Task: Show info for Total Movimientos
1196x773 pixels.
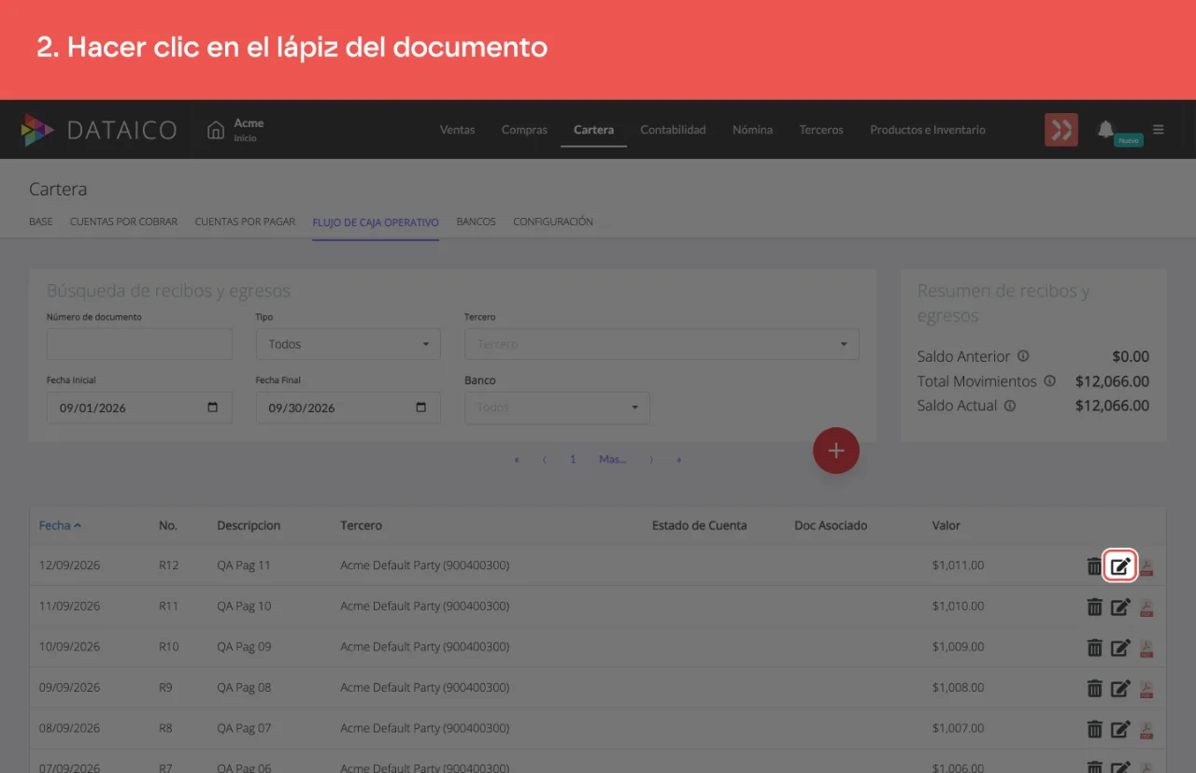Action: click(x=1049, y=381)
